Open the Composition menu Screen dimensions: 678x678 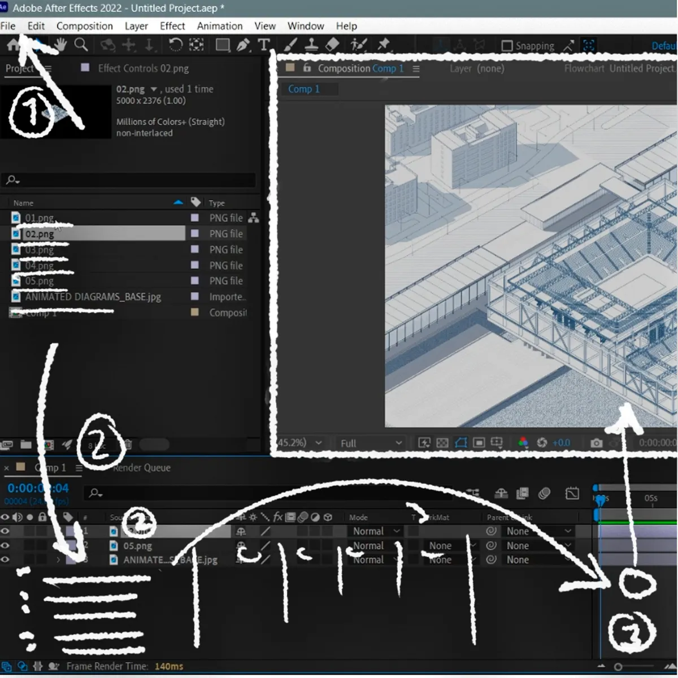pos(85,26)
